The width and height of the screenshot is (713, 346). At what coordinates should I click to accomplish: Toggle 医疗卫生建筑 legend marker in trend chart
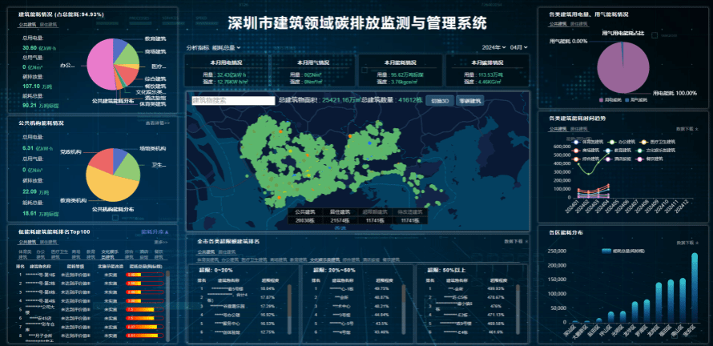point(643,140)
